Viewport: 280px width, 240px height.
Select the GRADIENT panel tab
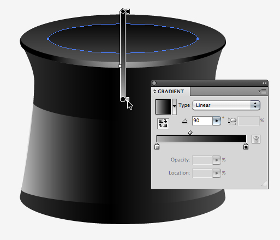pos(170,92)
